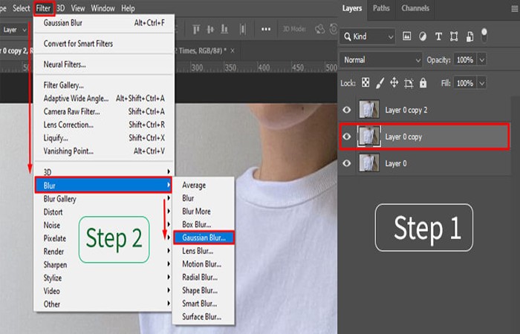Open the Normal blend mode dropdown
Screen dimensions: 520x334
pyautogui.click(x=381, y=60)
